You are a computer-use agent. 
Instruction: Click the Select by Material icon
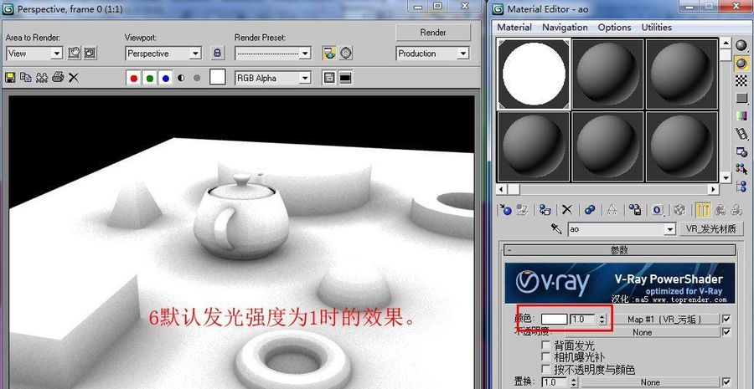click(741, 169)
